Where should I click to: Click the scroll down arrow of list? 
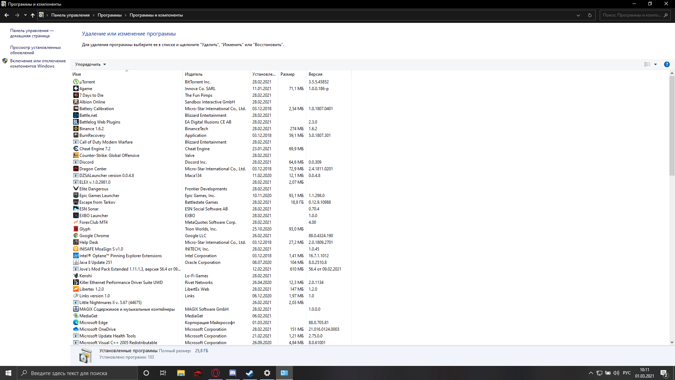pos(672,342)
